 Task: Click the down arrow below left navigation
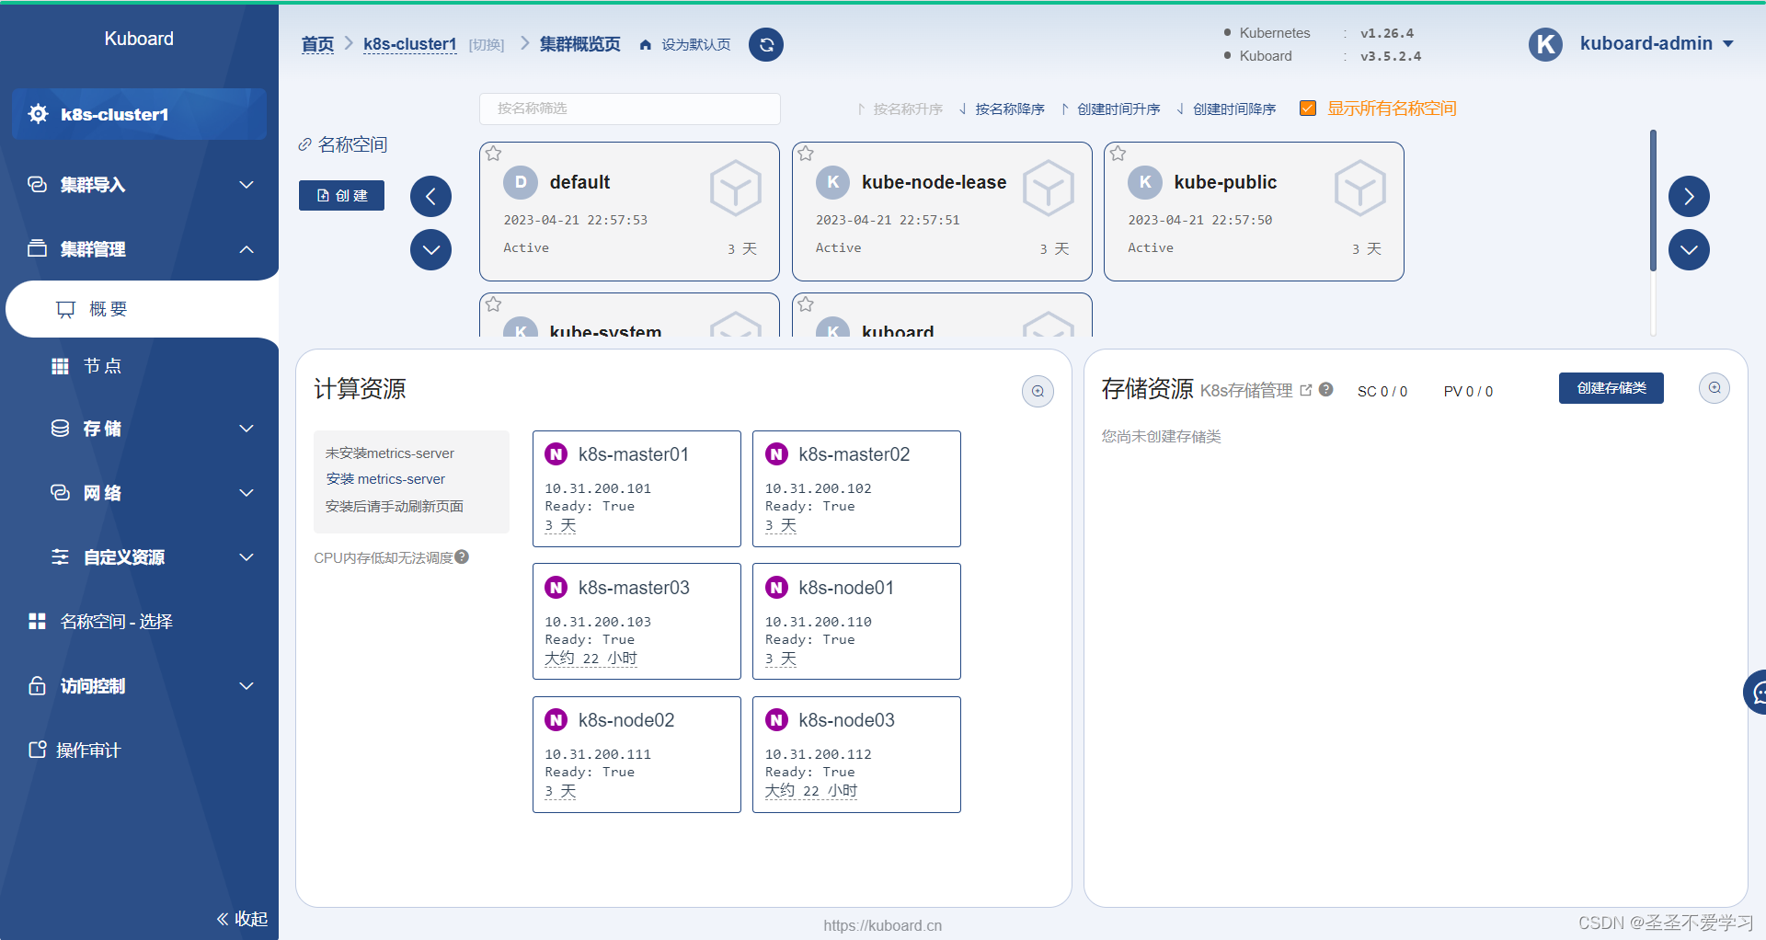tap(430, 249)
